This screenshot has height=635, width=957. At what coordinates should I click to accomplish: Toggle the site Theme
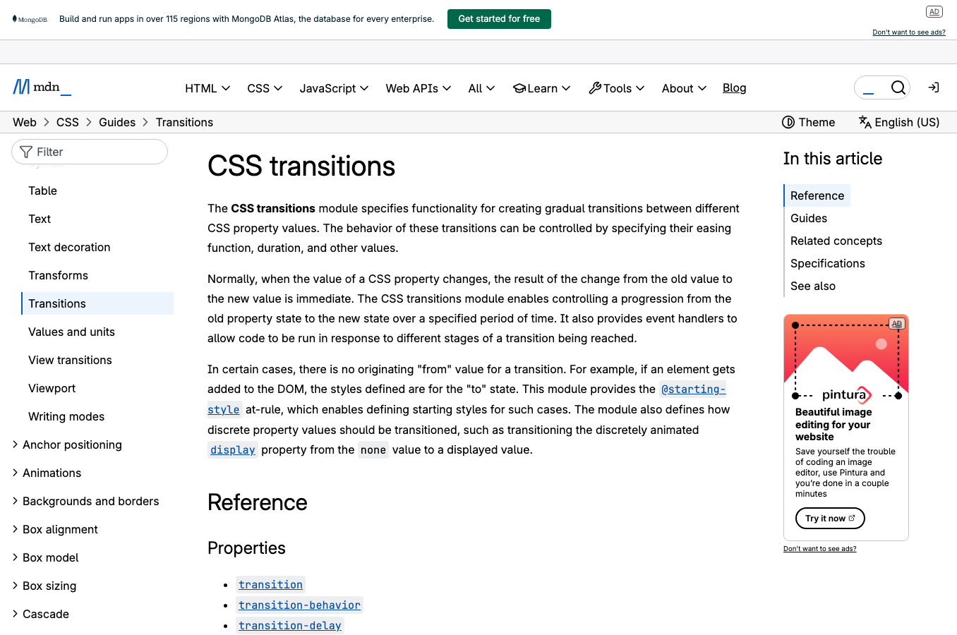tap(808, 122)
